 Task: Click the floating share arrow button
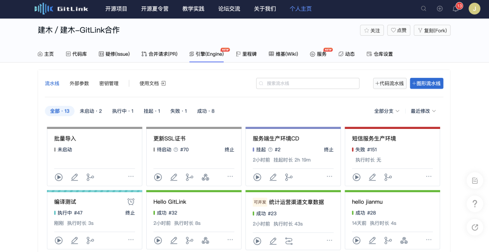[x=475, y=228]
